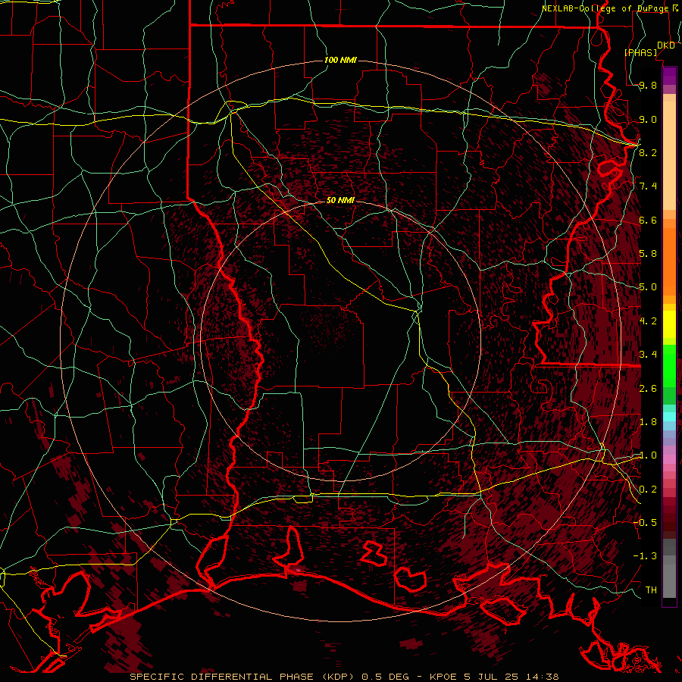The image size is (682, 682).
Task: Click the 3.4 scale value
Action: (648, 355)
